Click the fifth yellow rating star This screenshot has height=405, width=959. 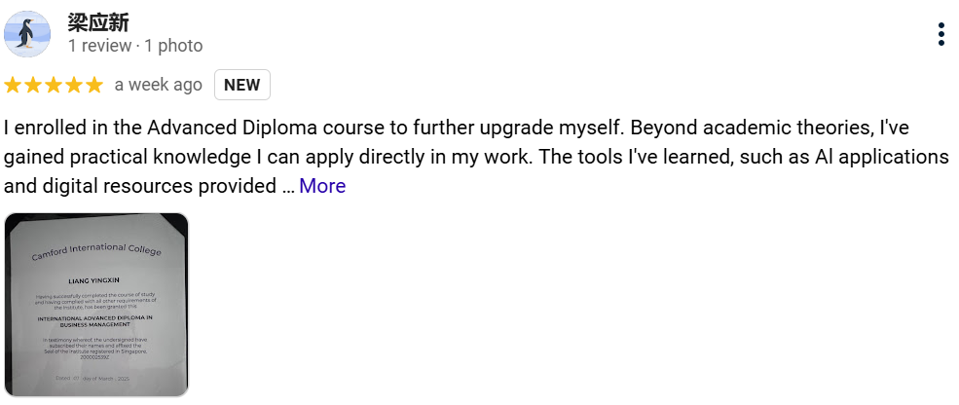pos(93,85)
